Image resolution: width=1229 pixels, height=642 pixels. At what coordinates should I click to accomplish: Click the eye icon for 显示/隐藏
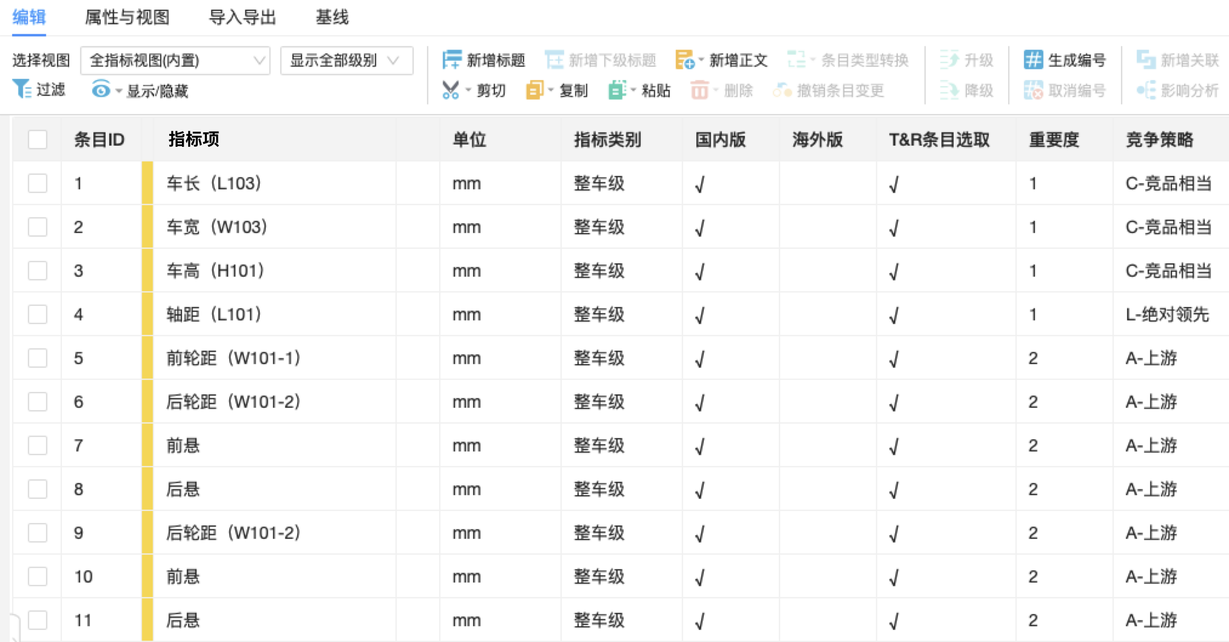point(101,90)
